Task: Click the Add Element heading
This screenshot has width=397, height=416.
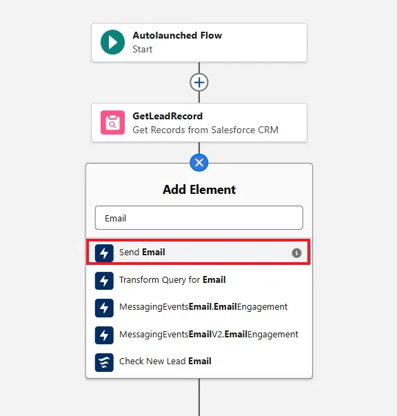Action: [199, 190]
